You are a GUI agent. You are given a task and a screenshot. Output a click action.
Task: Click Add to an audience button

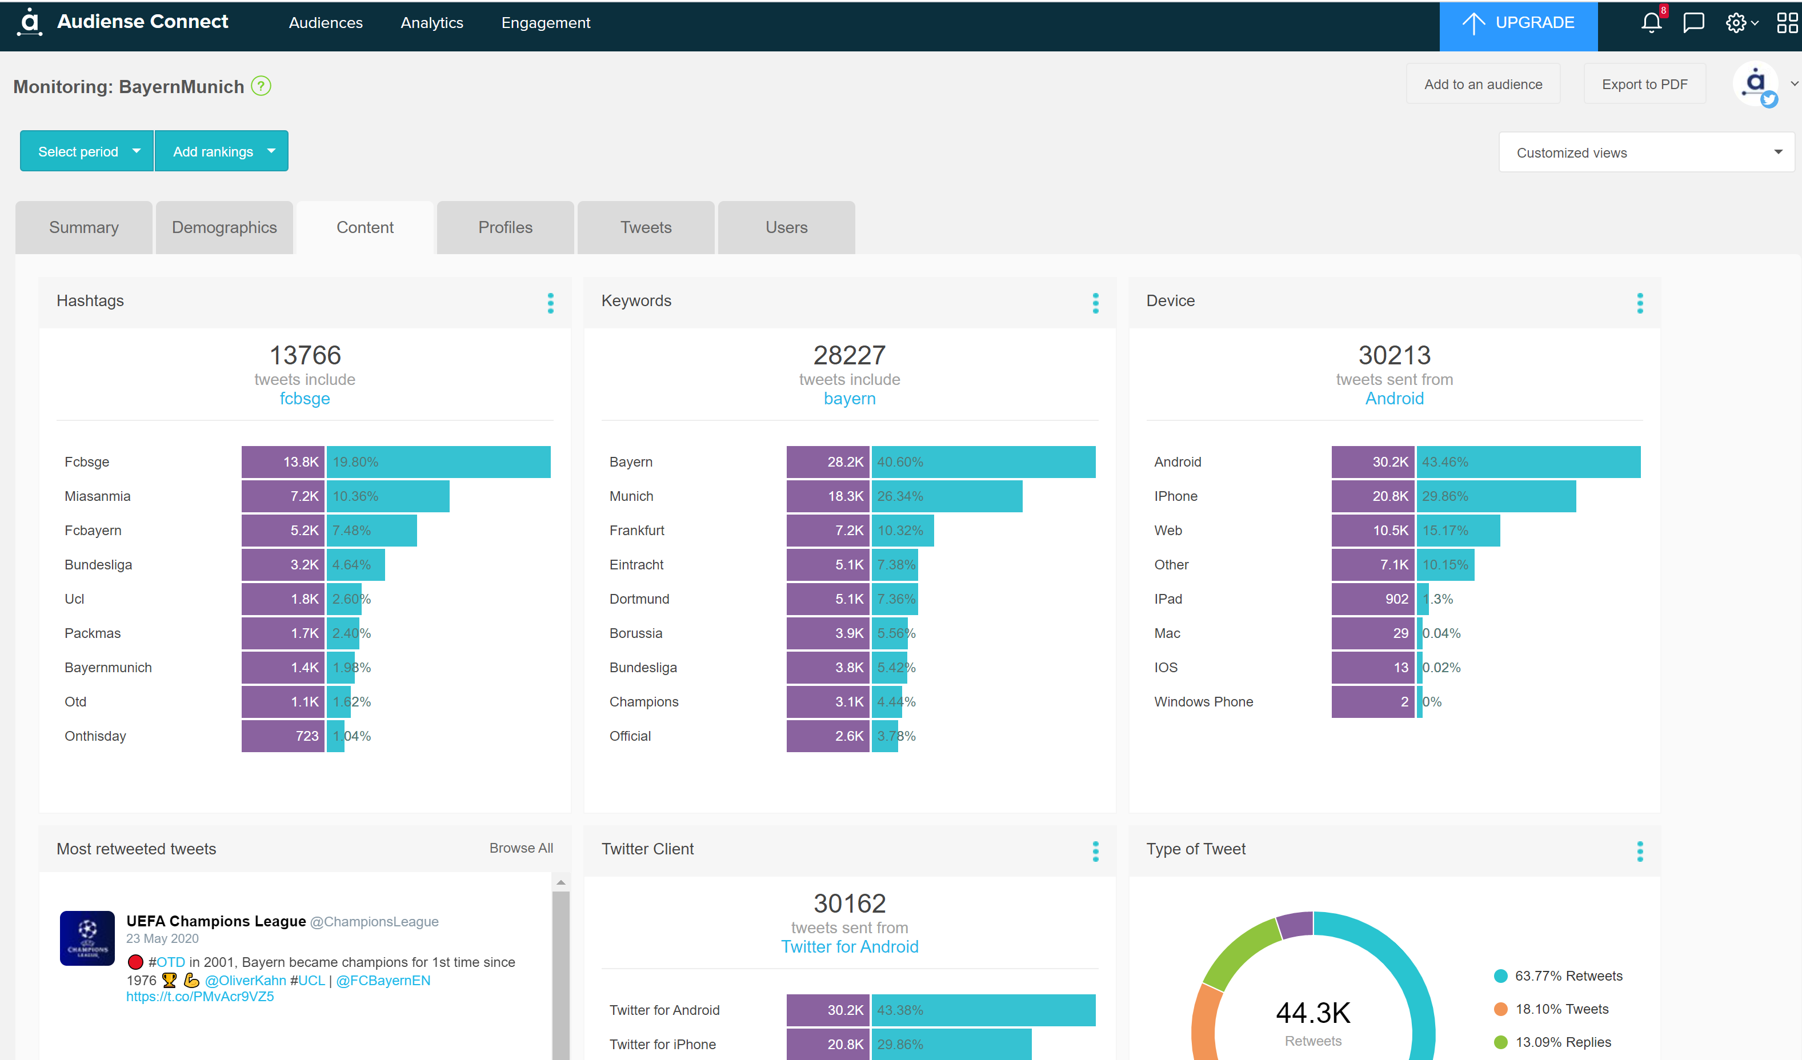1483,83
